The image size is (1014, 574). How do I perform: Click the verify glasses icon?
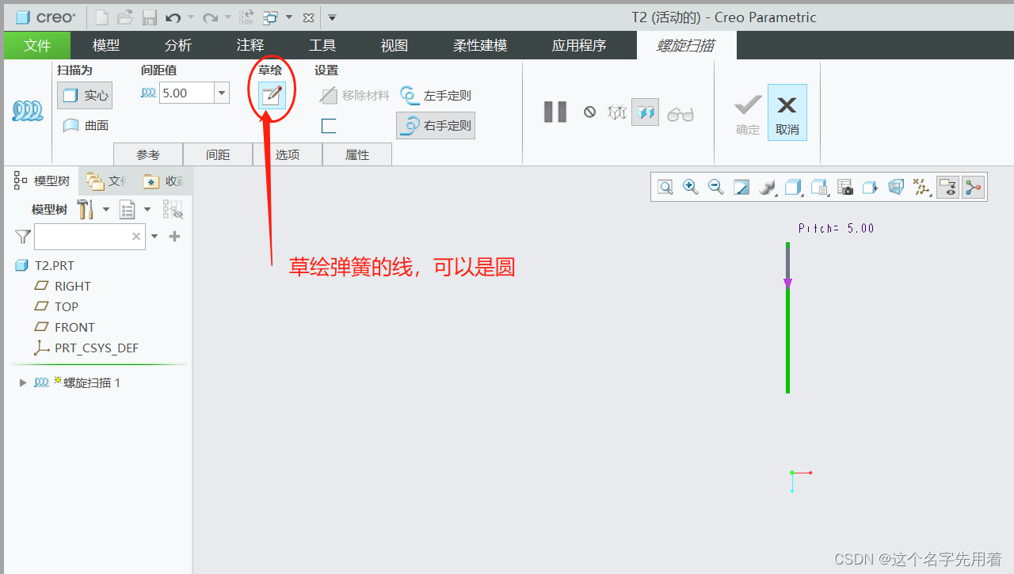[x=680, y=114]
